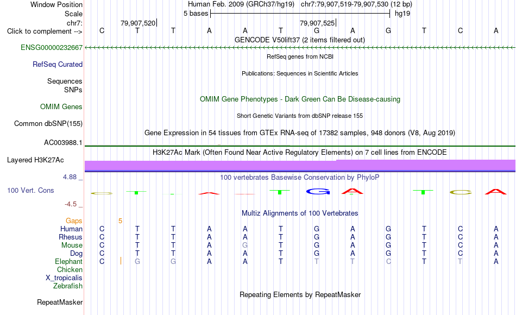Click the gray G mismatch in Mouse row

coord(245,245)
